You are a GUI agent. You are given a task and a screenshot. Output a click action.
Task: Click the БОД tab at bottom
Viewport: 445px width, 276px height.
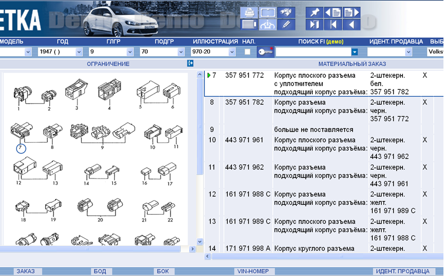(x=100, y=271)
